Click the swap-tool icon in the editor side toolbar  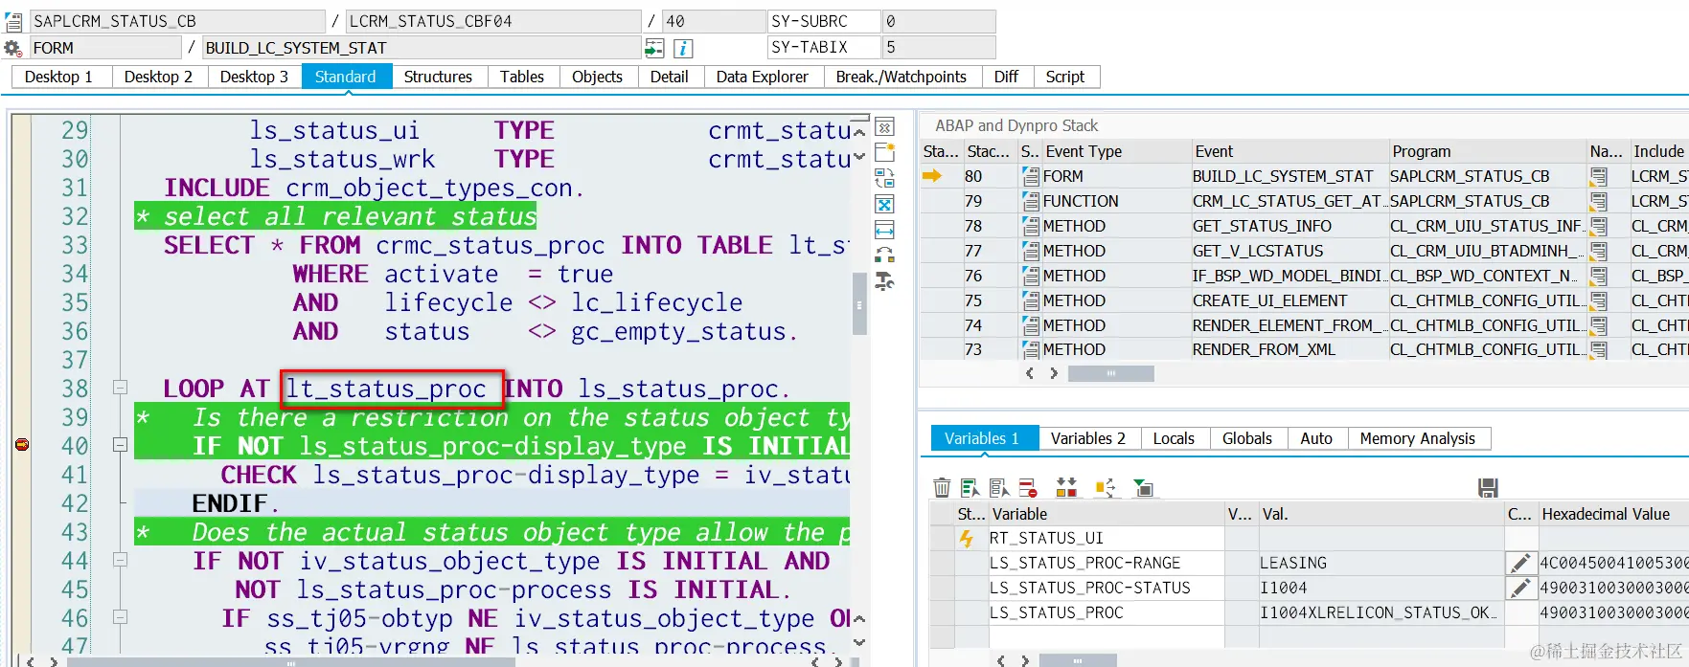[884, 178]
